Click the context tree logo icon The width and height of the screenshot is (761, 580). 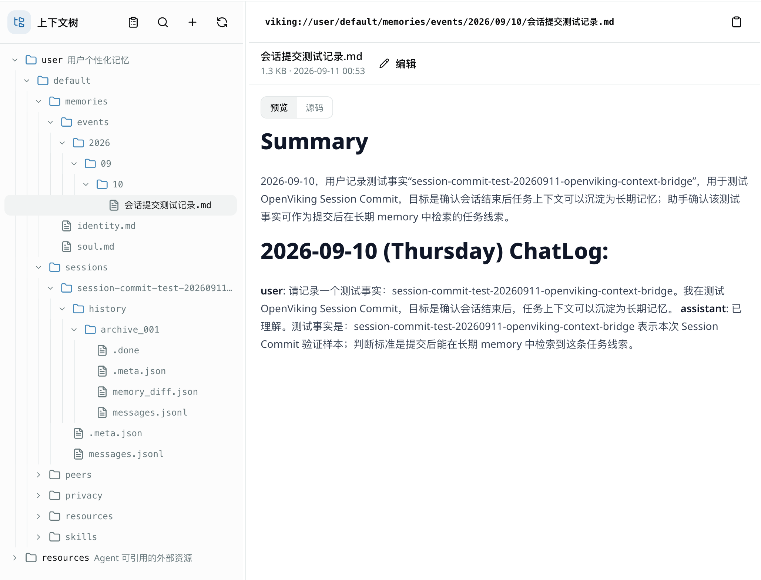click(x=19, y=22)
